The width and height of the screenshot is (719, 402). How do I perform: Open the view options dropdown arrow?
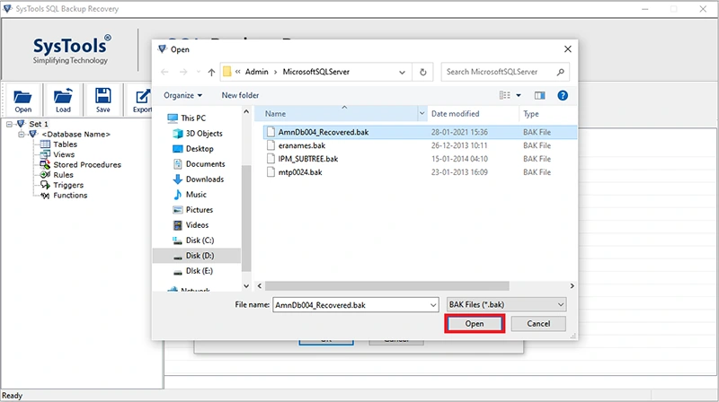519,95
